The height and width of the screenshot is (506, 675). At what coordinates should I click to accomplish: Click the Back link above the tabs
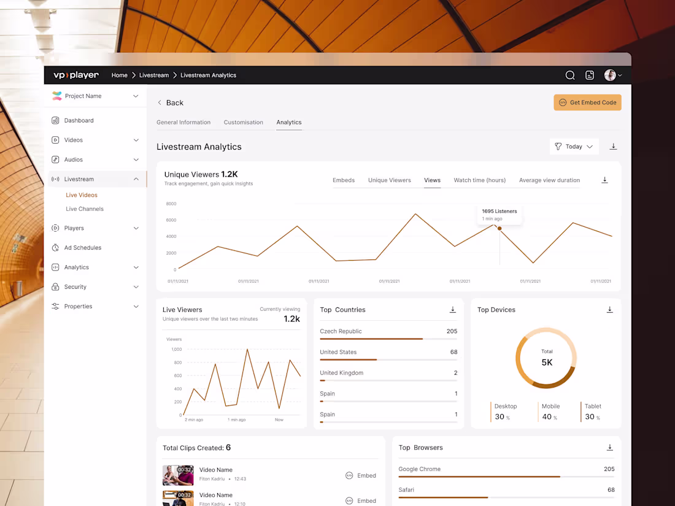(170, 102)
